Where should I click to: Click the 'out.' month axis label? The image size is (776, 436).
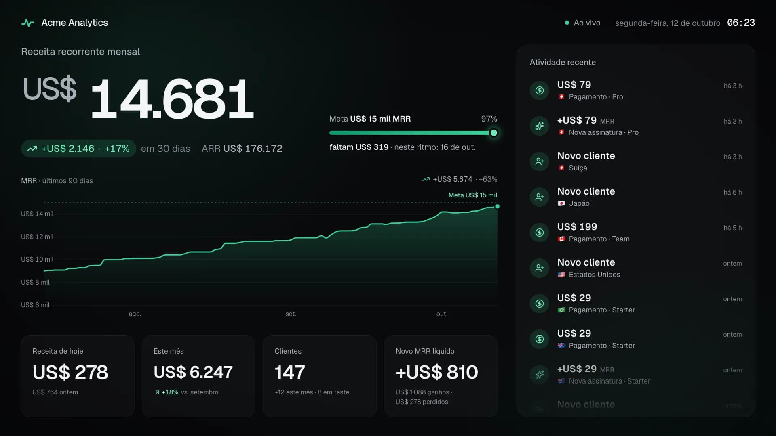click(442, 314)
